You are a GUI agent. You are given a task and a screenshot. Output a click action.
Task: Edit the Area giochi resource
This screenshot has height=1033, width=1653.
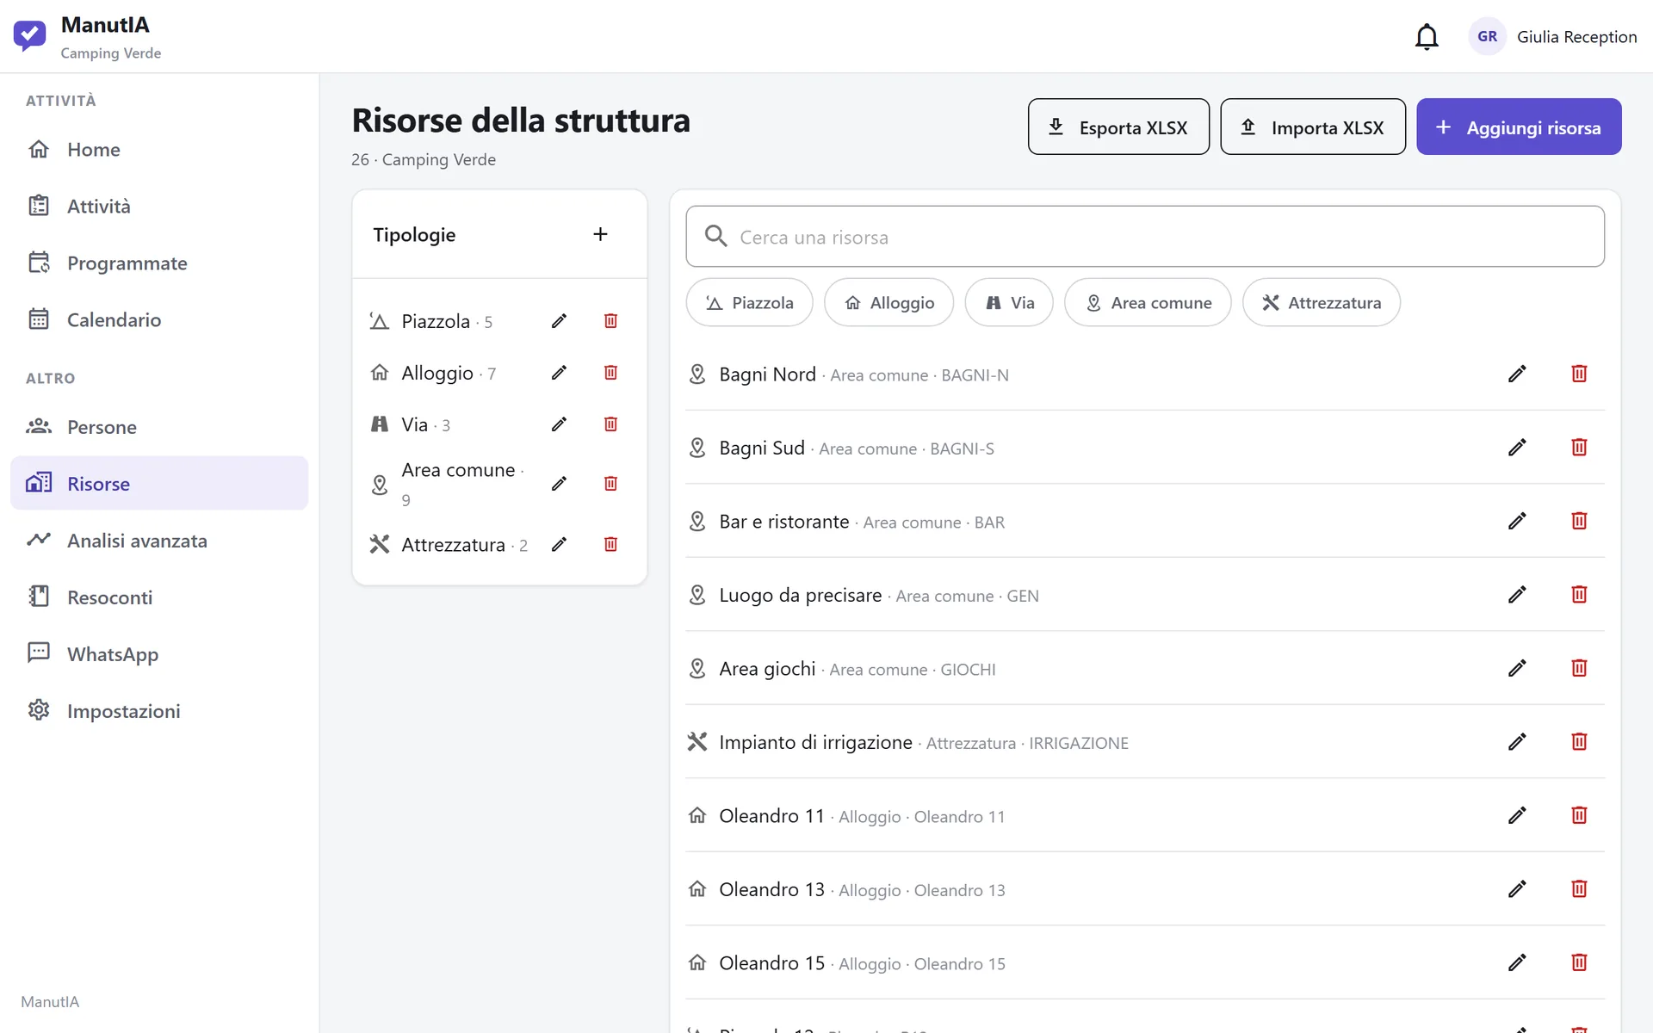(x=1517, y=668)
